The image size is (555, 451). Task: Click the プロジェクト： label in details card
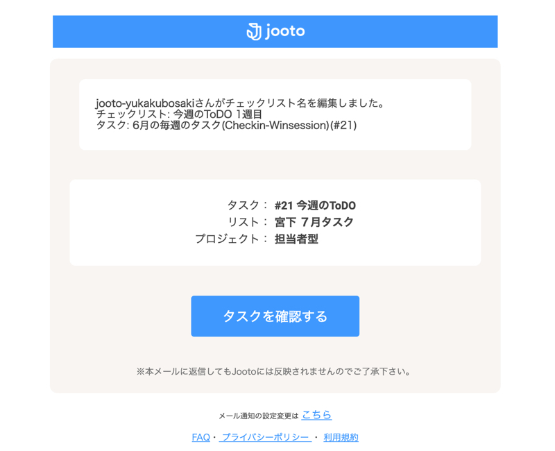point(231,239)
